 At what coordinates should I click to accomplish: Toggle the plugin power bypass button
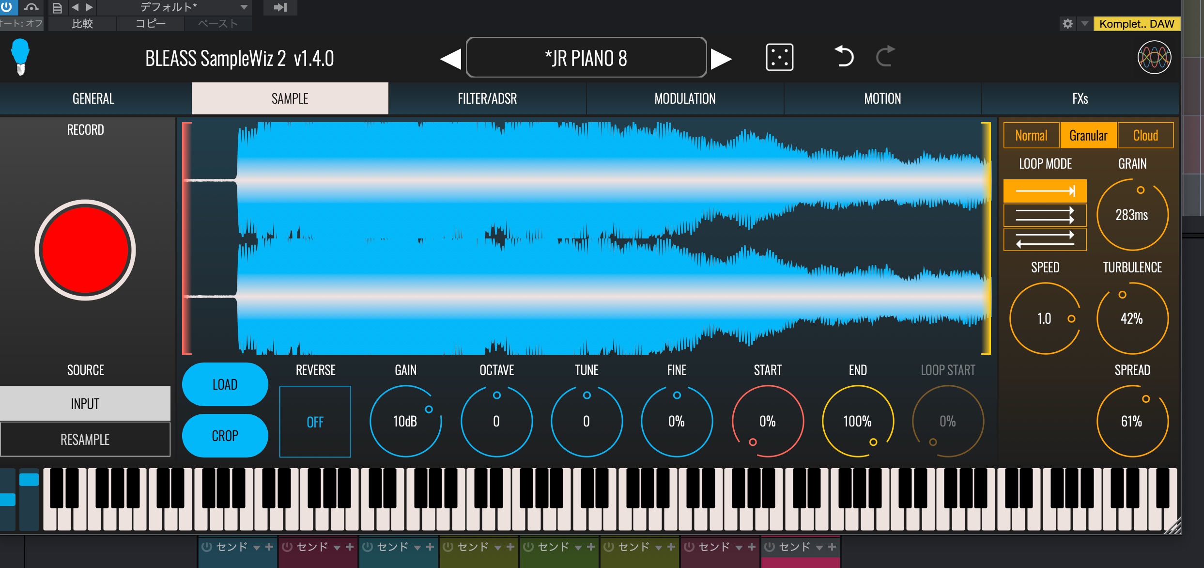7,7
